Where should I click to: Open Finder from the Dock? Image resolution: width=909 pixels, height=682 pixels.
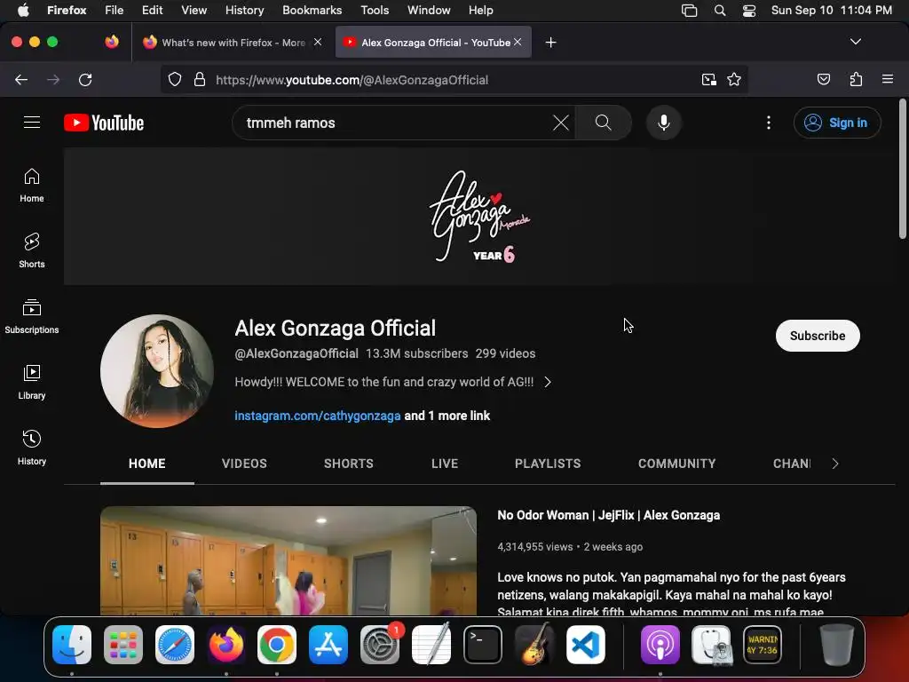(x=72, y=645)
